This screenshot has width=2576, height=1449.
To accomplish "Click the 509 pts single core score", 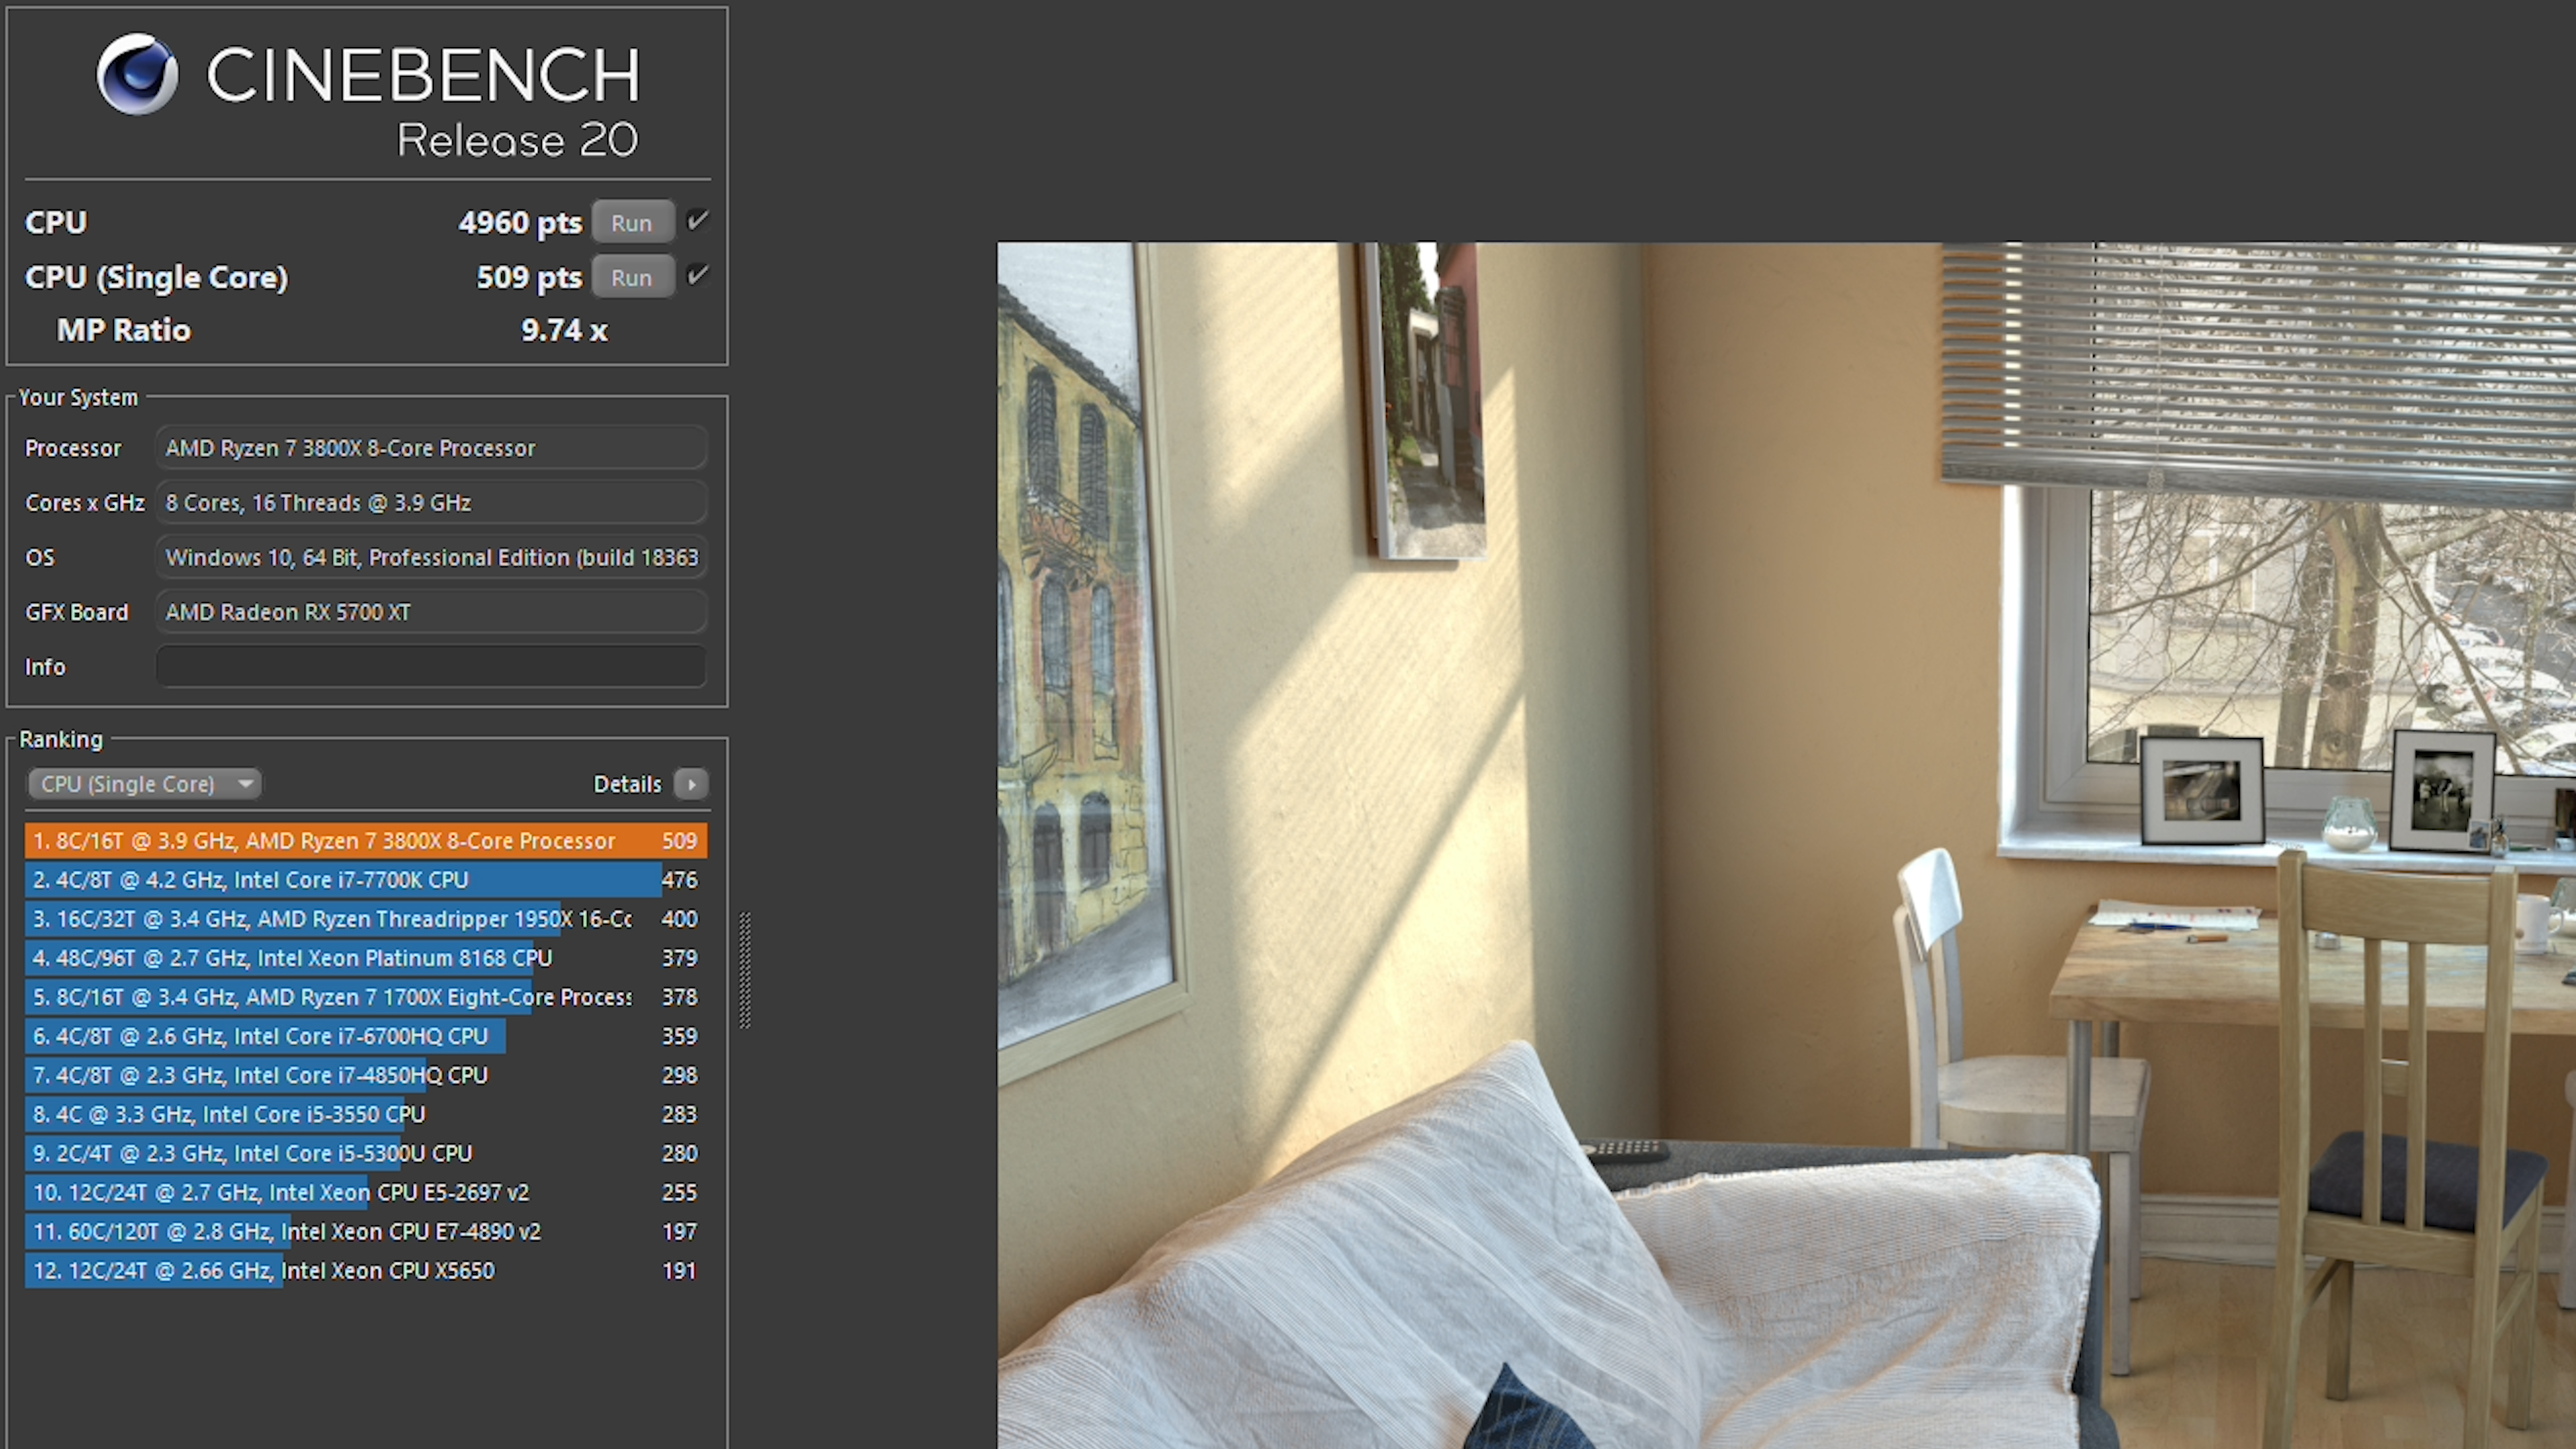I will click(x=529, y=277).
